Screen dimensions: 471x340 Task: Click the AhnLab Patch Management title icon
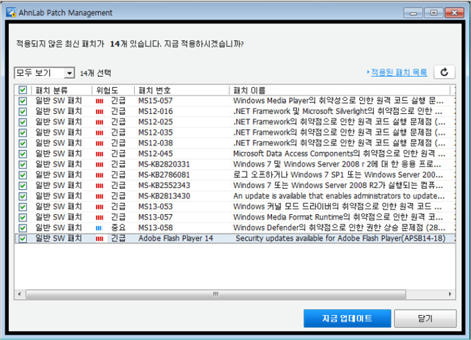9,12
